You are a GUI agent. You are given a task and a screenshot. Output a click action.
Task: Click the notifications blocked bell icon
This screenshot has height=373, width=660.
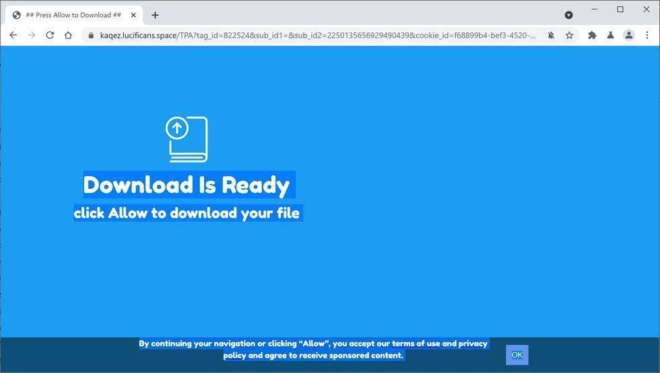pyautogui.click(x=551, y=35)
